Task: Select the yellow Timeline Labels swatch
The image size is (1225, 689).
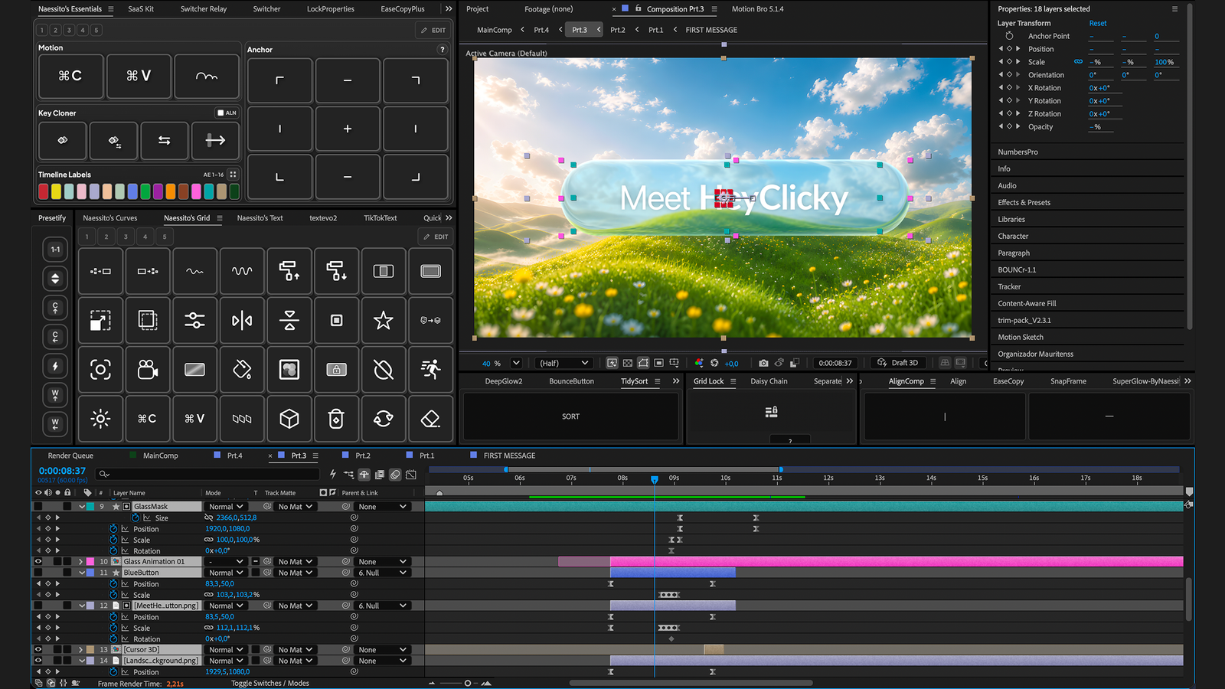Action: coord(56,191)
